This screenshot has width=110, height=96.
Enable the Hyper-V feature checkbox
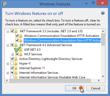(x=12, y=63)
